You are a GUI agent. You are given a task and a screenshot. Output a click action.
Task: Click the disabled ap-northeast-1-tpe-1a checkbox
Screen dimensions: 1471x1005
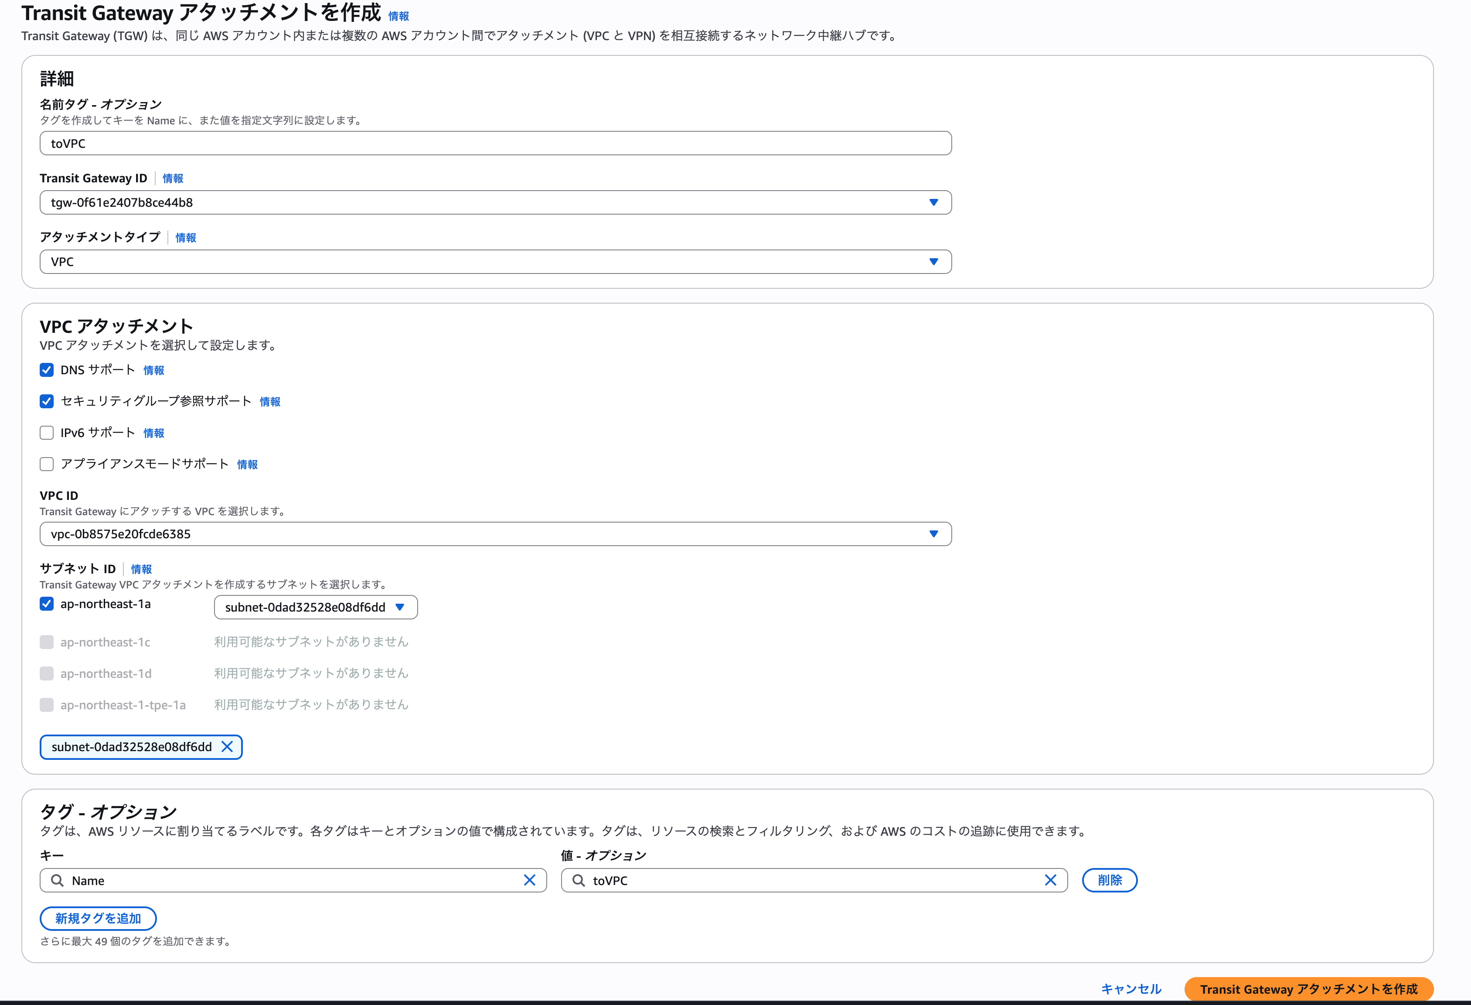coord(47,705)
